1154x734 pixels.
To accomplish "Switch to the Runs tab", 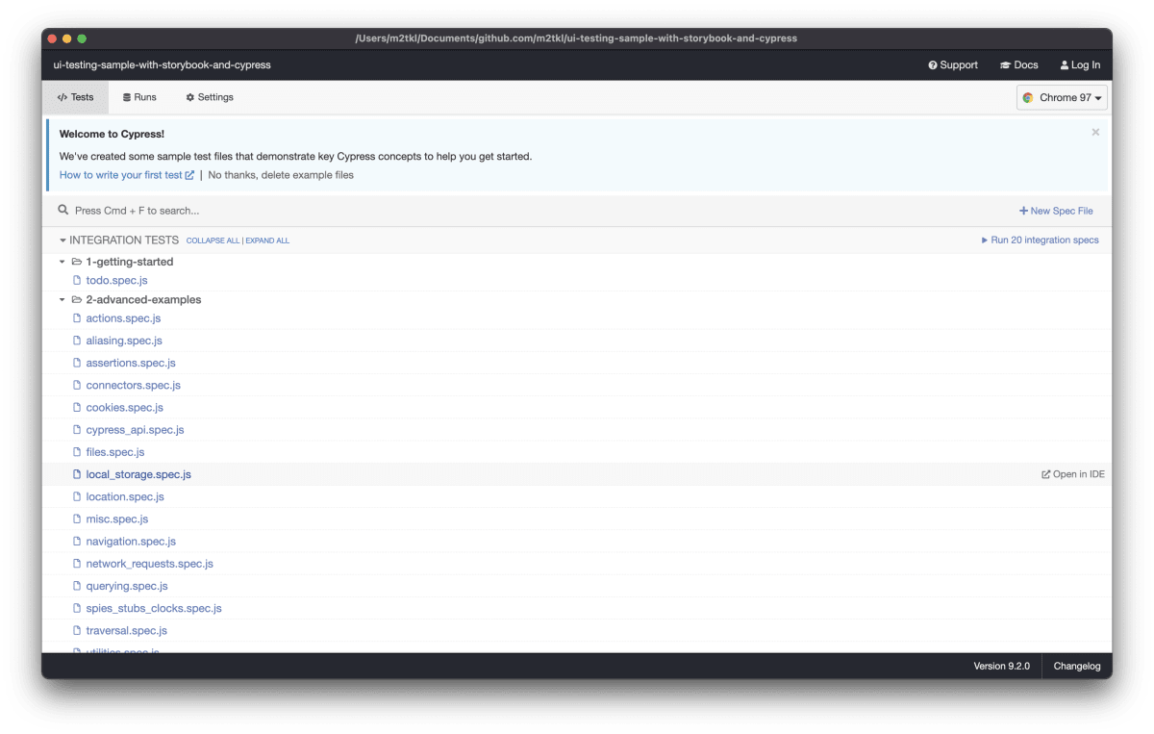I will 139,97.
